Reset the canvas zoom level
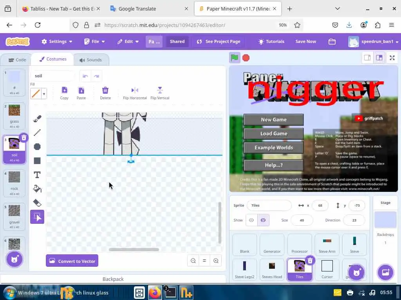 click(x=204, y=261)
